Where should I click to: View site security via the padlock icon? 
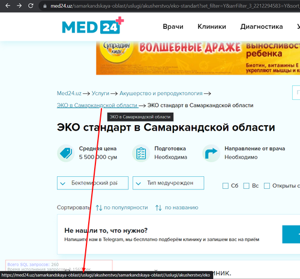tap(45, 6)
